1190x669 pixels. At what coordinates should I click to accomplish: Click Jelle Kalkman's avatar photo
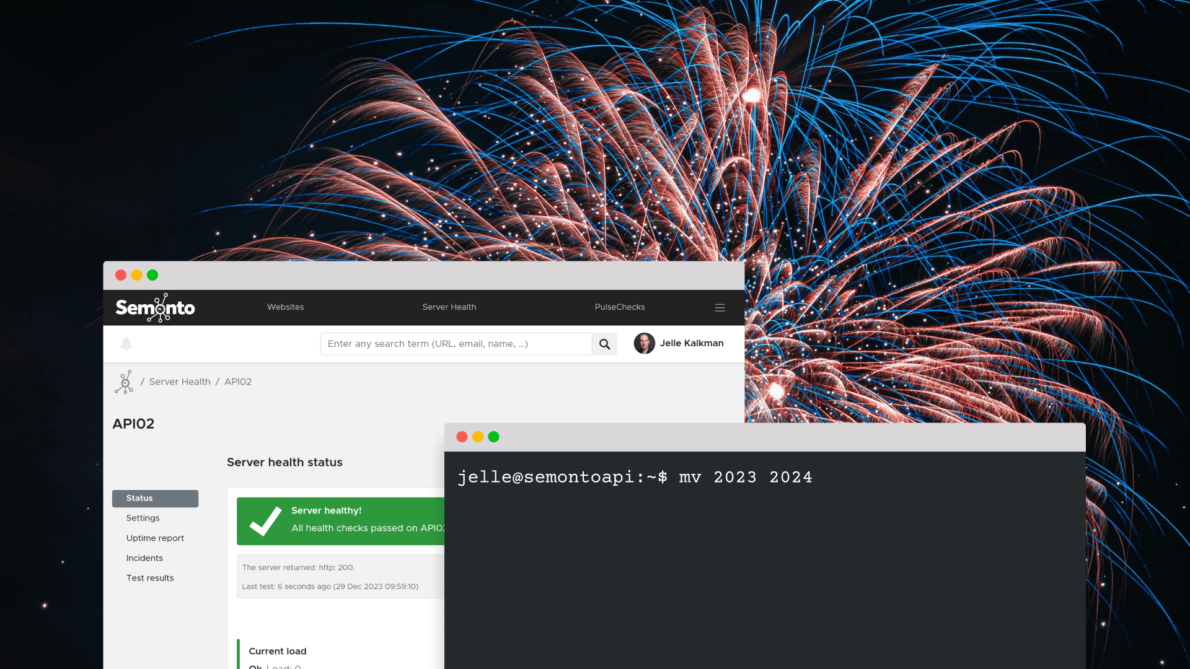[x=645, y=343]
